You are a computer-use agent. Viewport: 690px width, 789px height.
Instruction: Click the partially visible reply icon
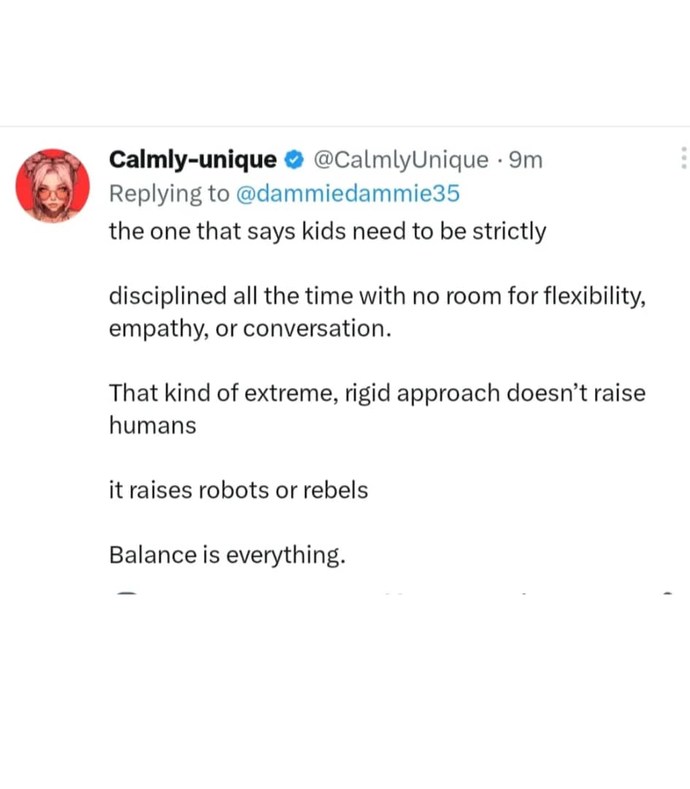(127, 593)
